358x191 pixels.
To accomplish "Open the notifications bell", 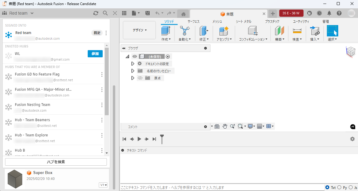I will tap(329, 13).
